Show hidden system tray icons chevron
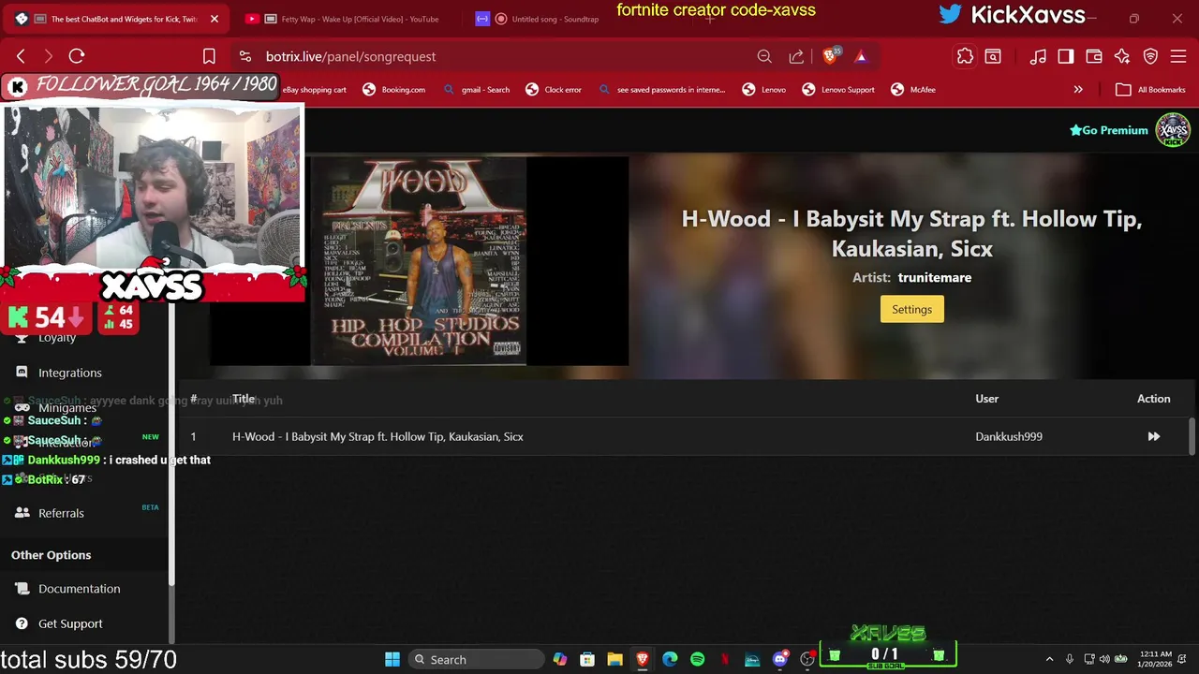Viewport: 1199px width, 674px height. click(x=1049, y=659)
